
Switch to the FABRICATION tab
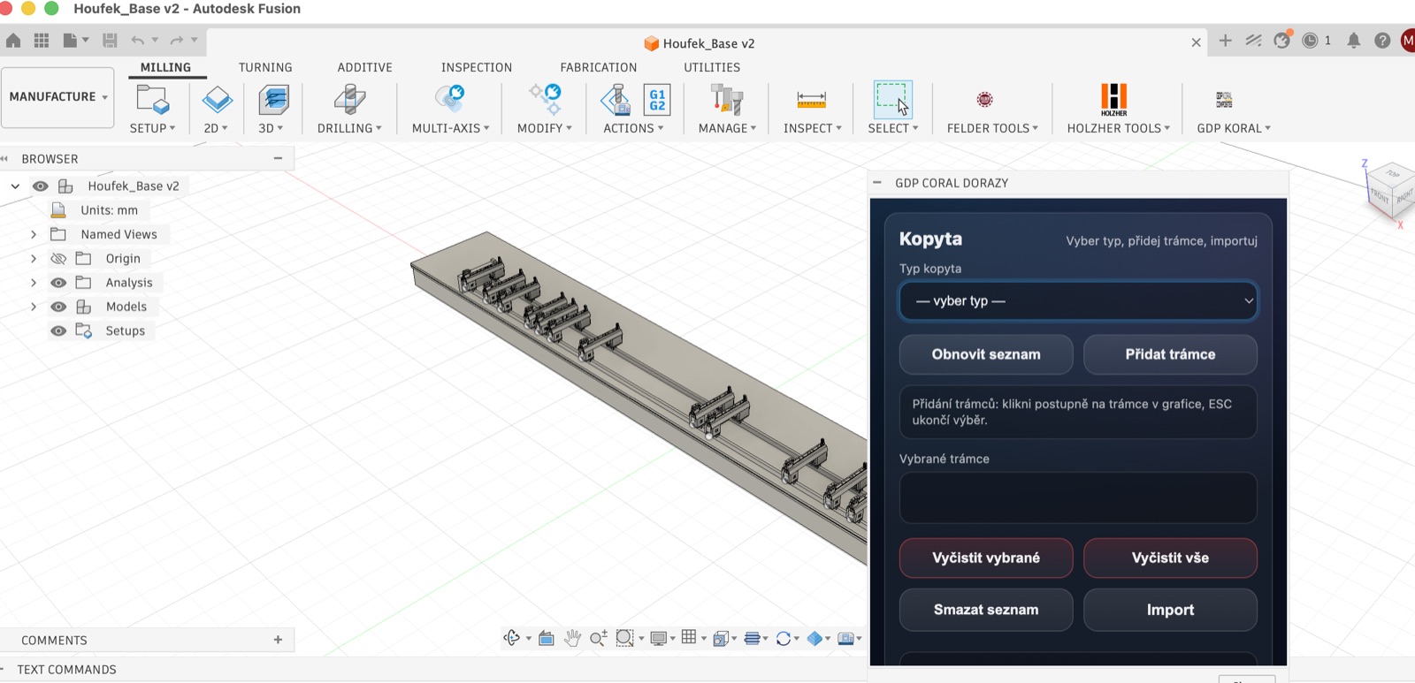coord(598,67)
